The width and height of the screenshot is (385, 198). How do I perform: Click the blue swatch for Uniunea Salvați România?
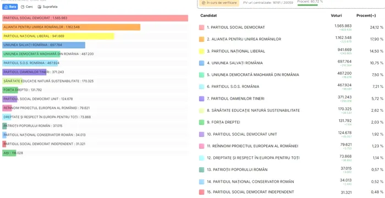tap(202, 63)
